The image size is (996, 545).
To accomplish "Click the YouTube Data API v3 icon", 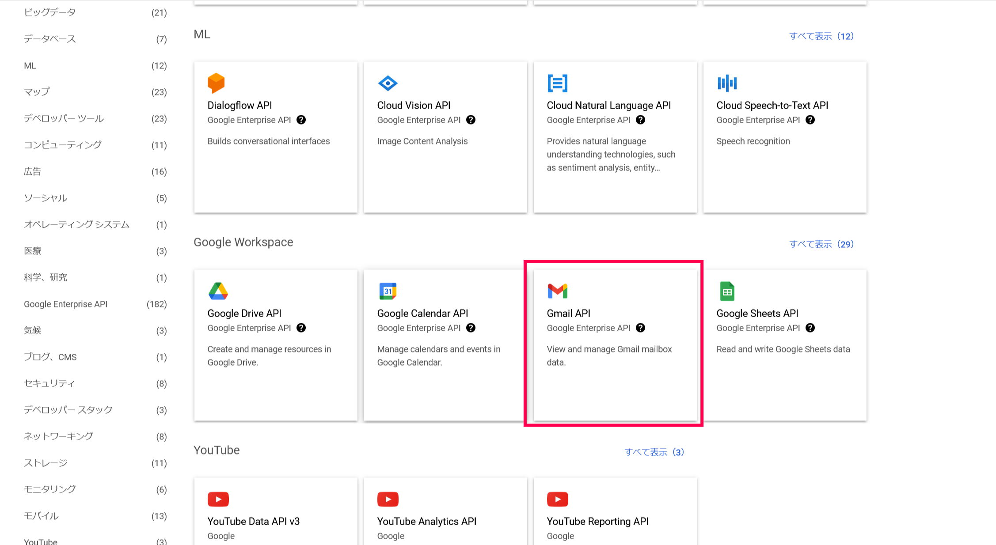I will 217,499.
